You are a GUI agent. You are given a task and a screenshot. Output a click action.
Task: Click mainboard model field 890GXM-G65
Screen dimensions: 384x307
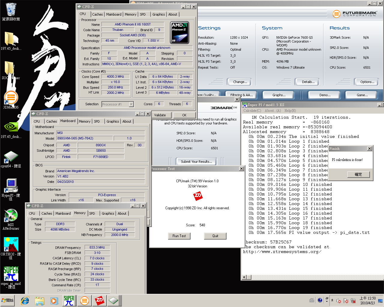point(85,138)
